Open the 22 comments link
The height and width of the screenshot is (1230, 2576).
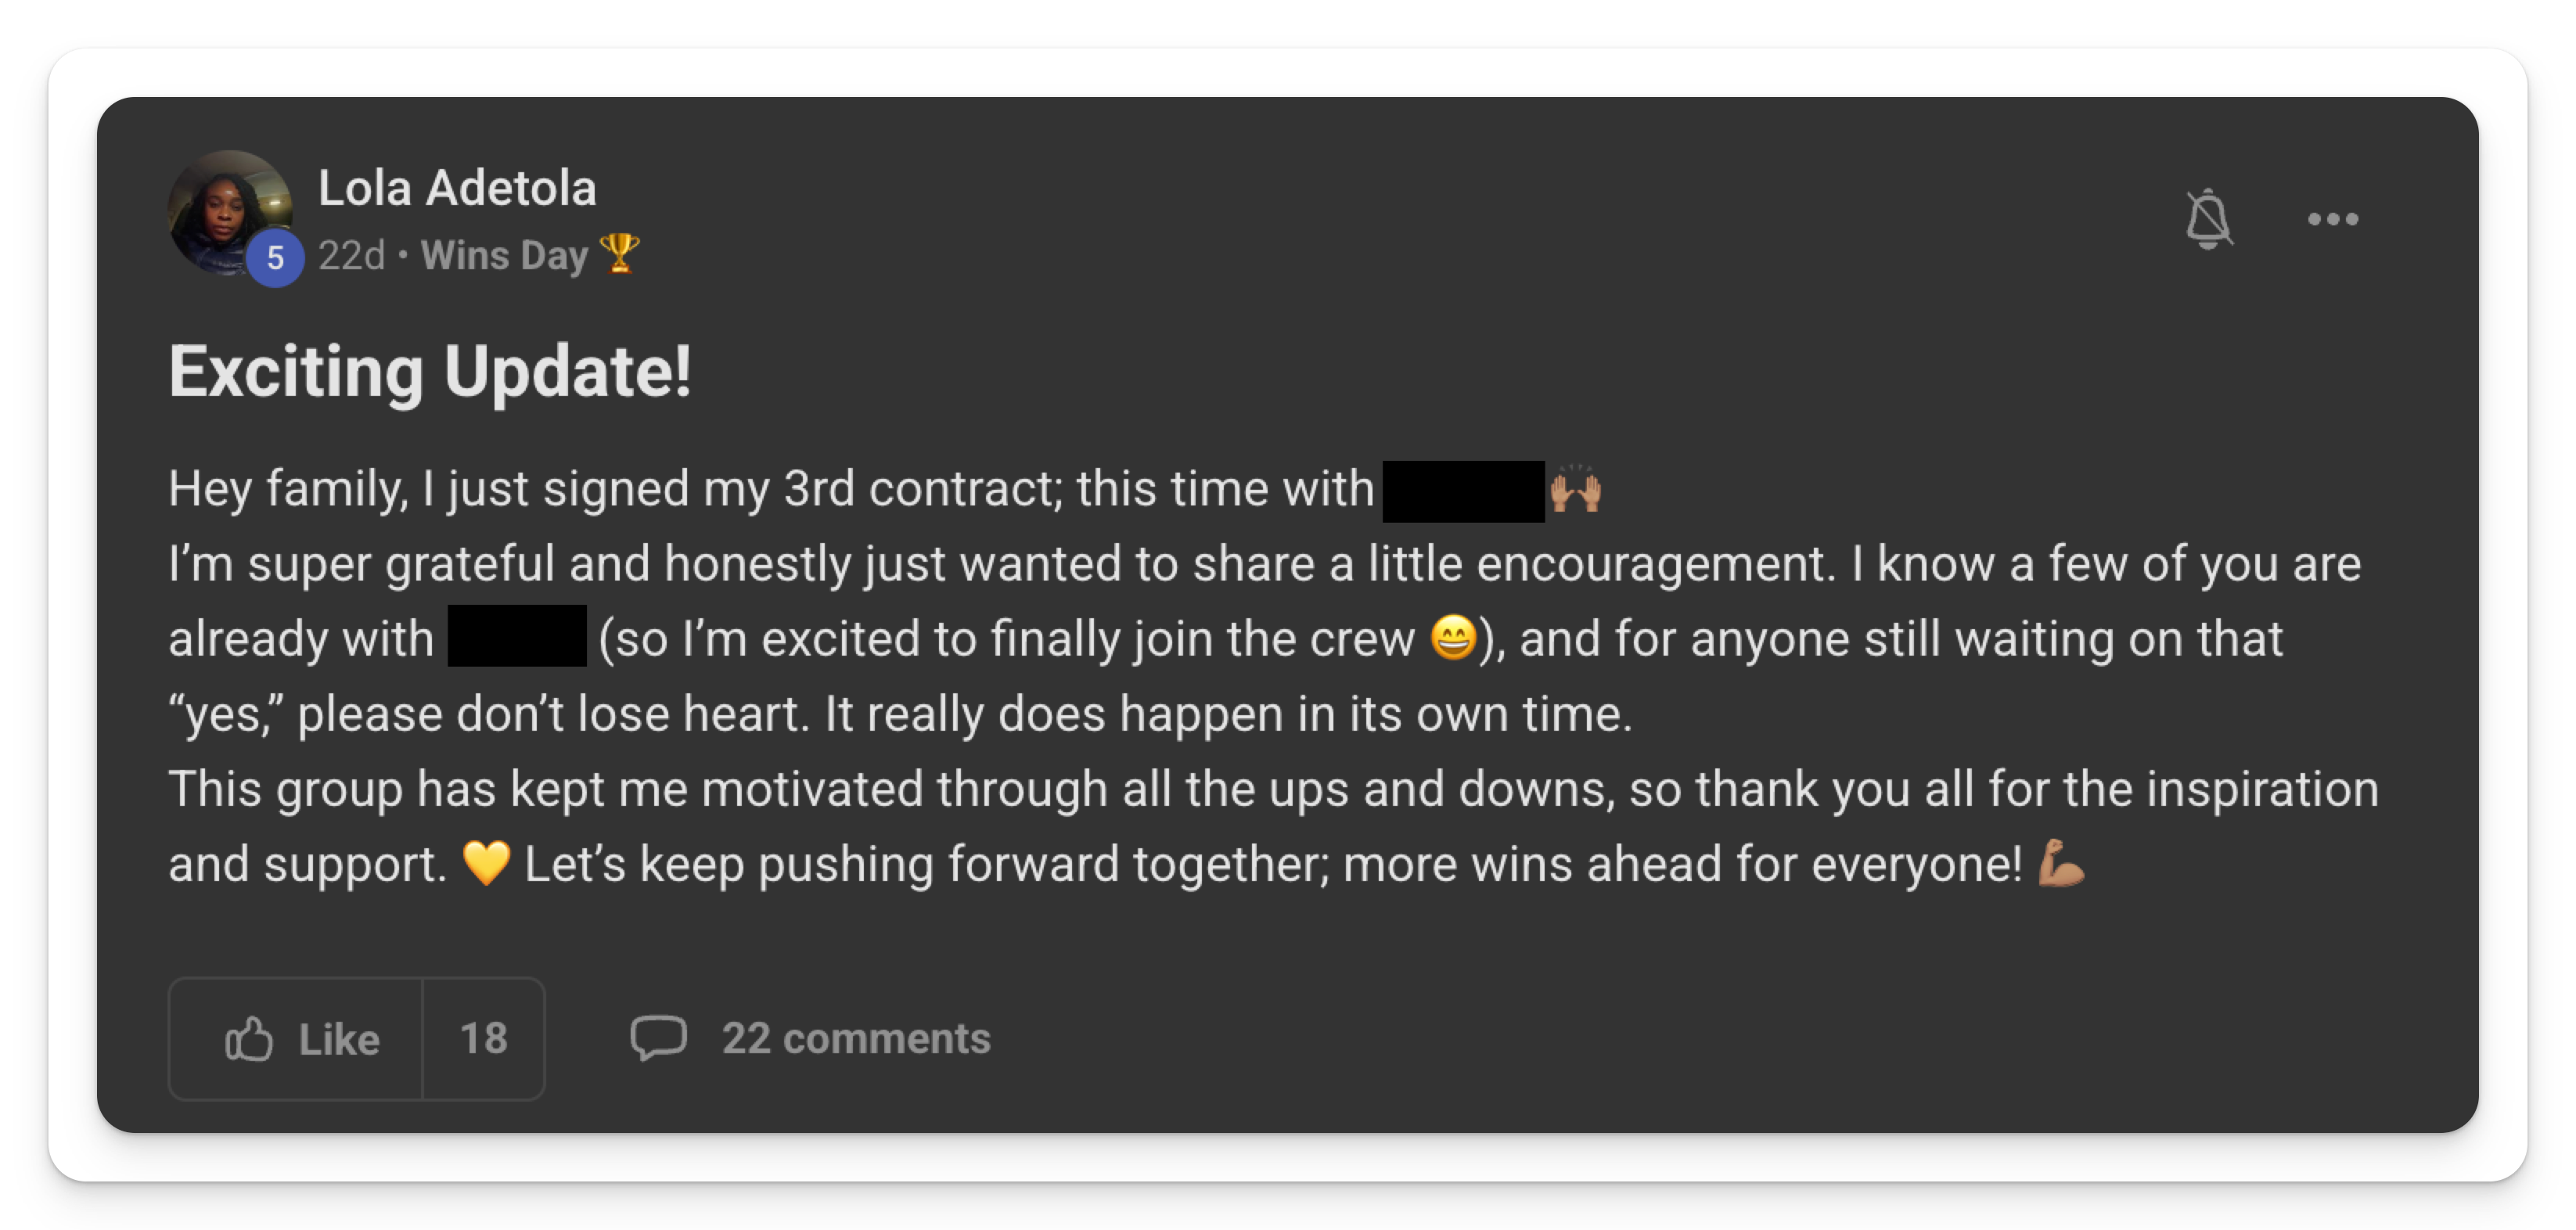(856, 1039)
